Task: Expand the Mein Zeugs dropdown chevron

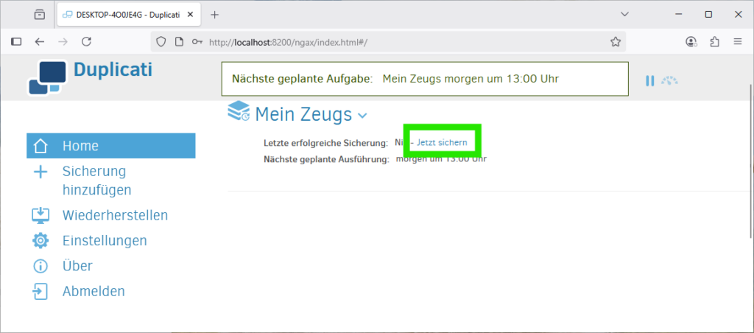Action: point(362,116)
